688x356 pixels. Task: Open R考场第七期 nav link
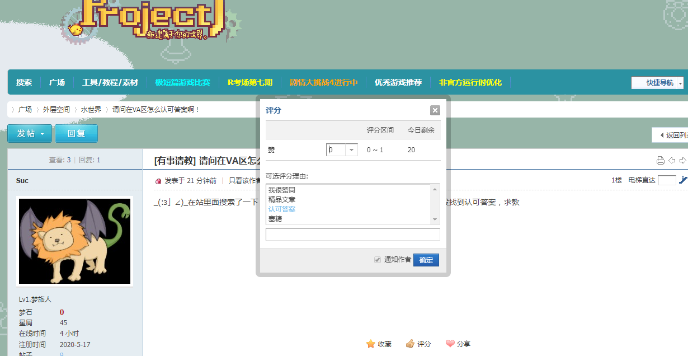click(250, 82)
